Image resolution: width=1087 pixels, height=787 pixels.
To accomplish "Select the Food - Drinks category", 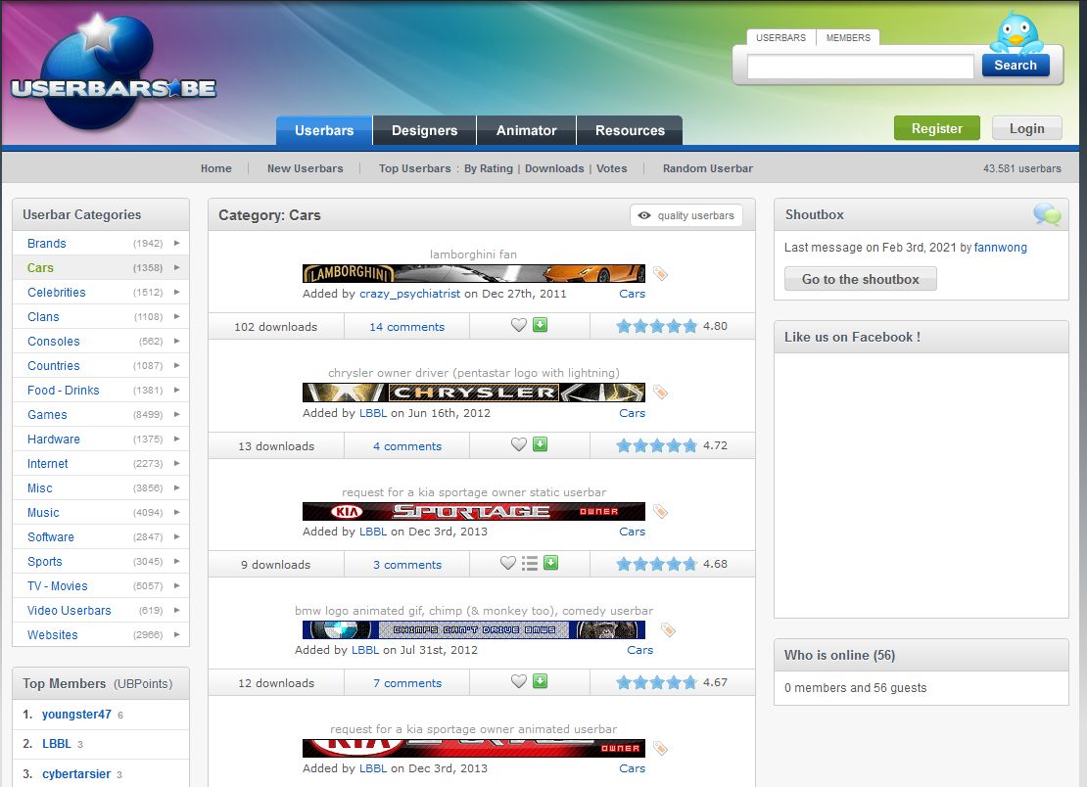I will [x=63, y=390].
